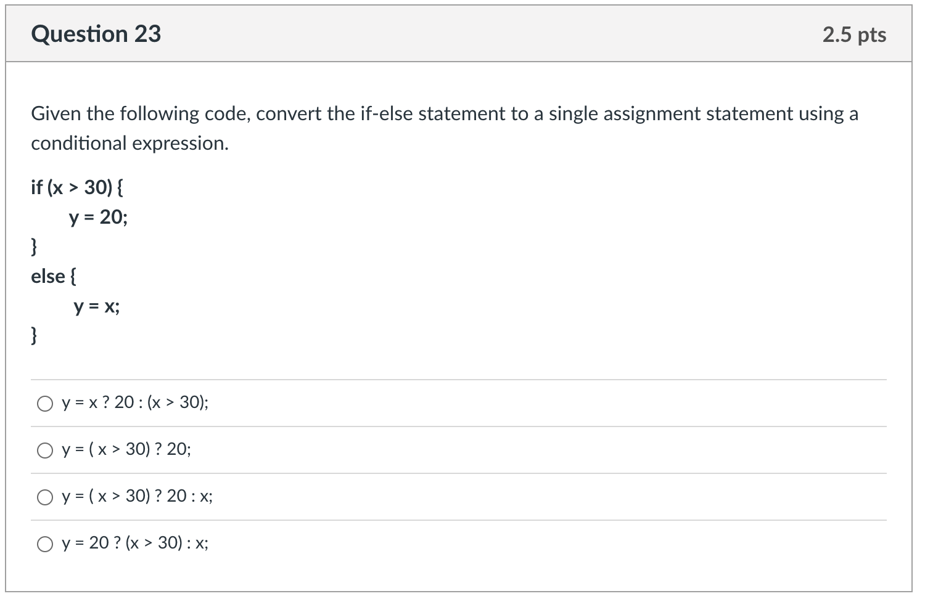
Task: Click the circle beside the first answer
Action: [44, 404]
